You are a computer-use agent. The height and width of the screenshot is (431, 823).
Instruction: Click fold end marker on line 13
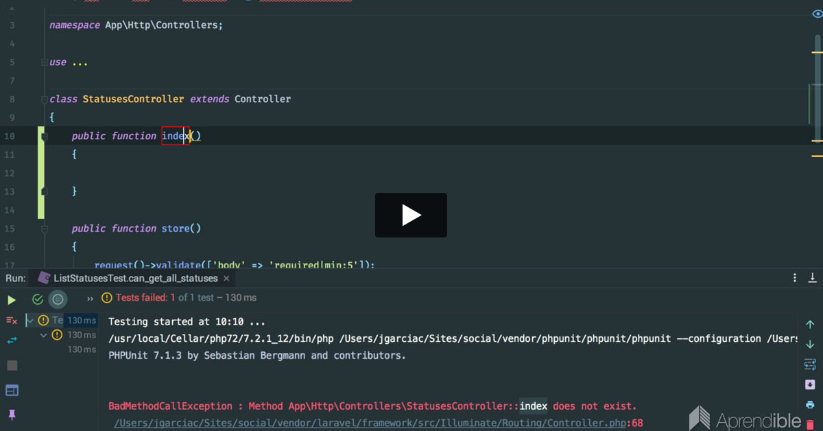[44, 191]
